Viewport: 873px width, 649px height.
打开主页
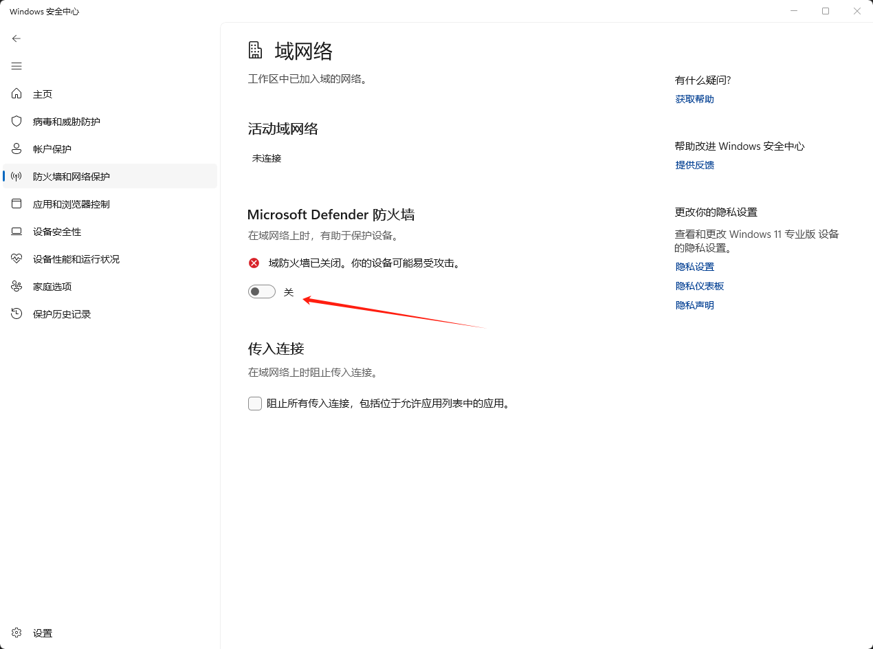pos(41,93)
